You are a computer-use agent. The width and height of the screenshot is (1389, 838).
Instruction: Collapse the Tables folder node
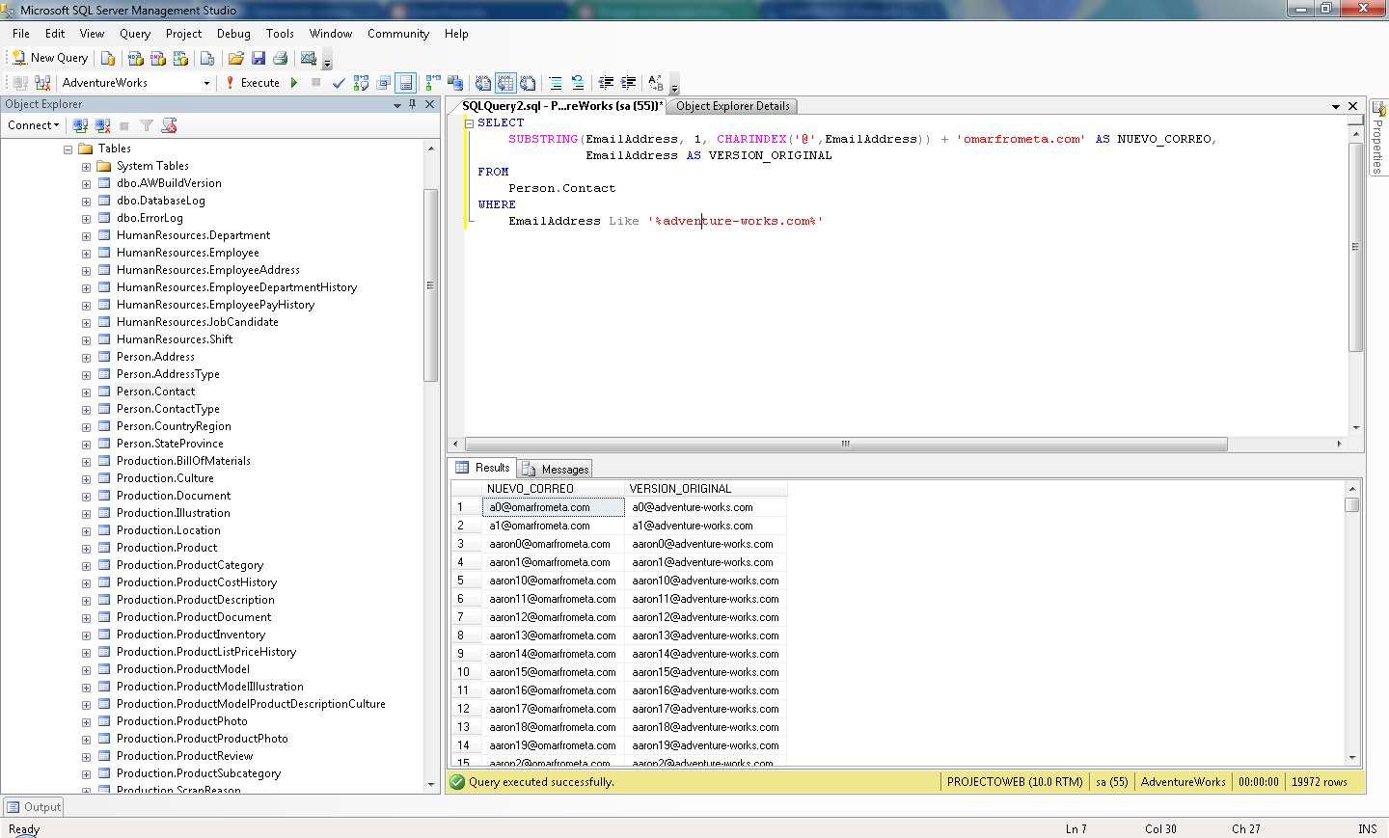point(68,149)
